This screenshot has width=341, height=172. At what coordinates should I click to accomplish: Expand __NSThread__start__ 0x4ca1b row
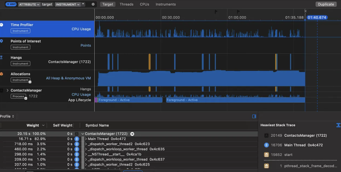[86, 154]
